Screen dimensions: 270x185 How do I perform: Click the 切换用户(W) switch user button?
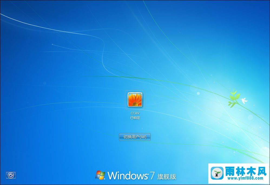[x=135, y=137]
